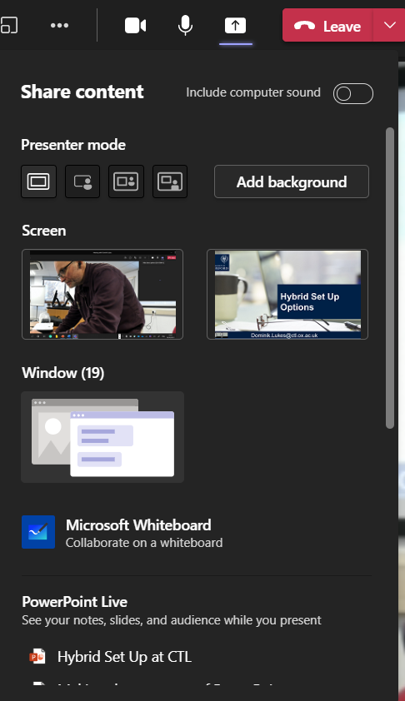
Task: Click the pop-out view icon at top left
Action: tap(9, 25)
